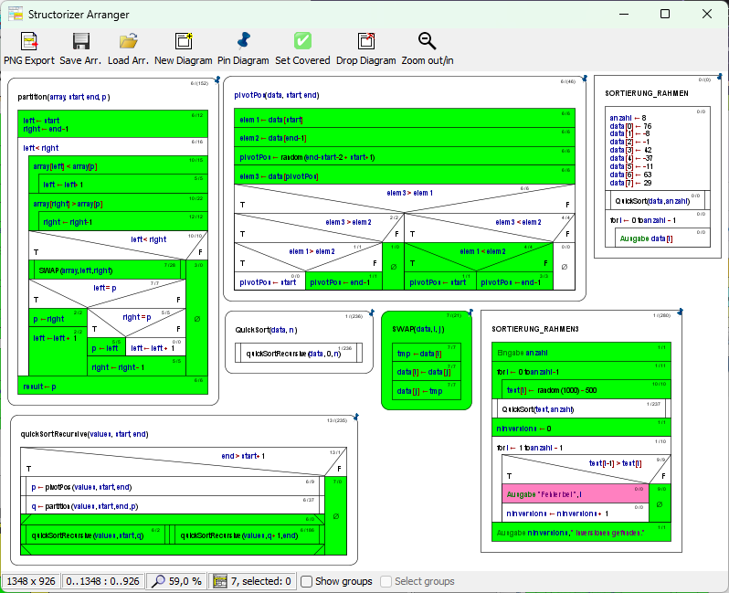Image resolution: width=729 pixels, height=593 pixels.
Task: Click the 'SWAP(array,left,right)' call in partition
Action: point(108,270)
